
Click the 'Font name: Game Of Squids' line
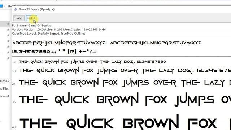[x=31, y=25]
